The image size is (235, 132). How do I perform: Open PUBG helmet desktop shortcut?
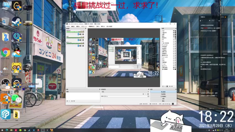click(28, 68)
